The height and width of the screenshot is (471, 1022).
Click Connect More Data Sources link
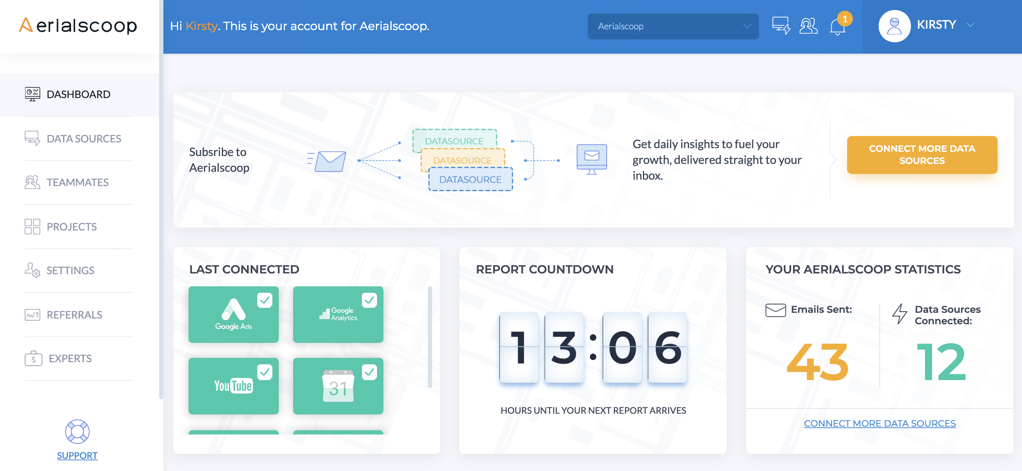pos(879,423)
